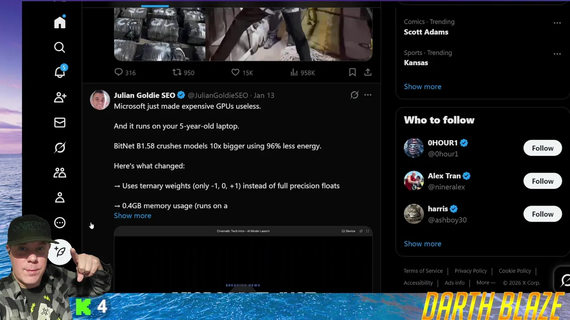Screen dimensions: 570x320
Task: Open the Explore search icon
Action: tap(60, 47)
